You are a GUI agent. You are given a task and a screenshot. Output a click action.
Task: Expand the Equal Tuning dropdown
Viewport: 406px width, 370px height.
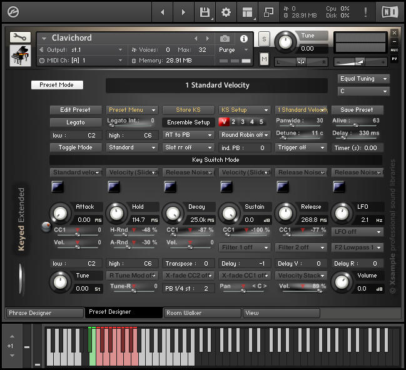click(x=363, y=79)
